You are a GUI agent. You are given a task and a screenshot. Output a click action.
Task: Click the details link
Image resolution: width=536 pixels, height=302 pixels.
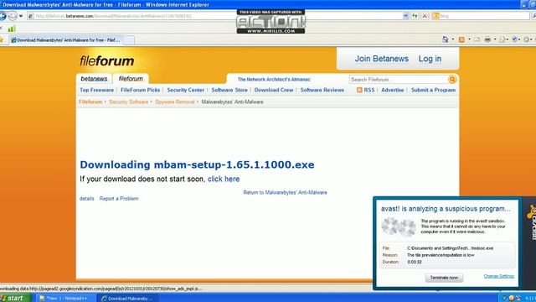tap(87, 199)
